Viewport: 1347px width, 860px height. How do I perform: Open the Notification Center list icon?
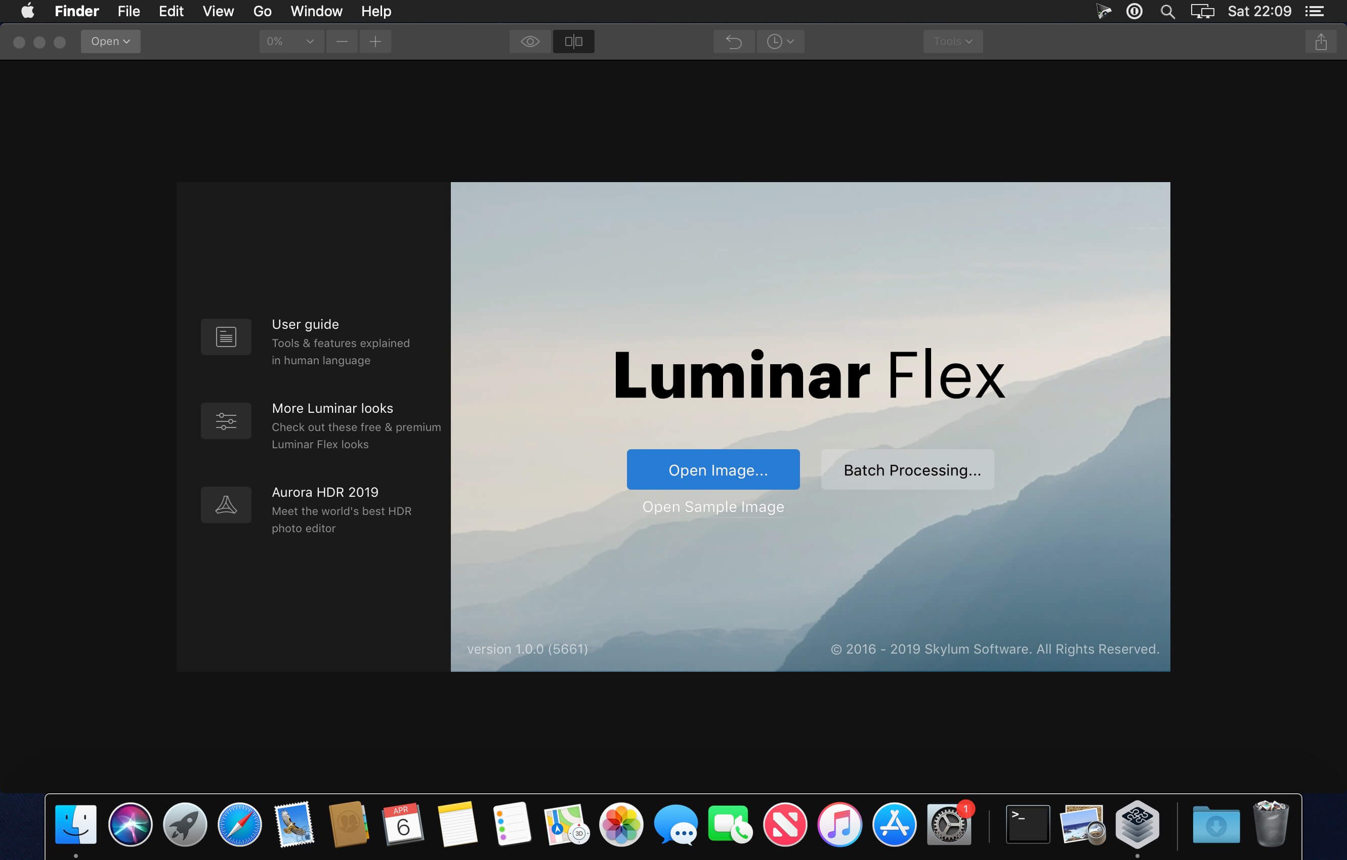pyautogui.click(x=1314, y=11)
